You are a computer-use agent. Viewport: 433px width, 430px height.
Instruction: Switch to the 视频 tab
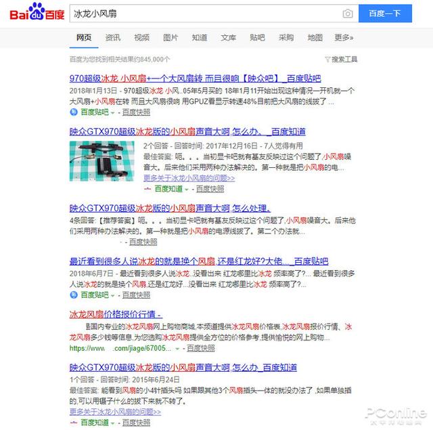[x=141, y=37]
